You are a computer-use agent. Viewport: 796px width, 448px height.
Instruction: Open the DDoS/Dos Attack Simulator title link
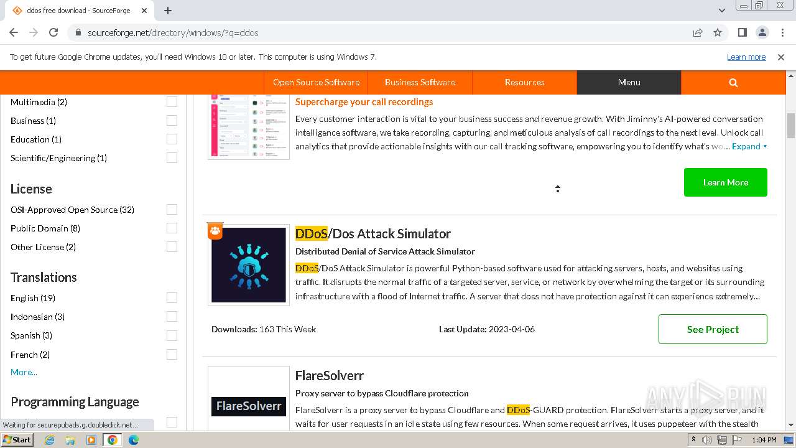(x=373, y=233)
